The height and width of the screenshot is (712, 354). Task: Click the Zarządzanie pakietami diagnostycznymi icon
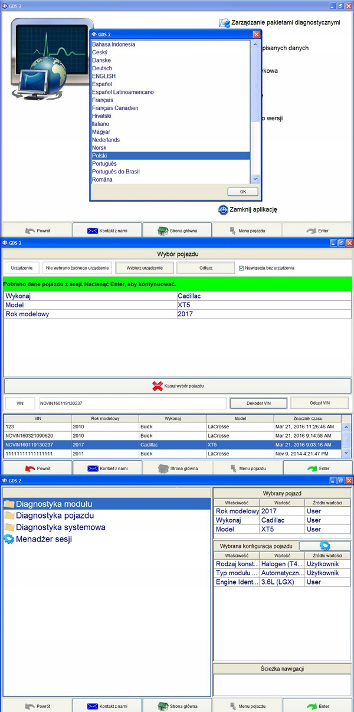coord(224,23)
